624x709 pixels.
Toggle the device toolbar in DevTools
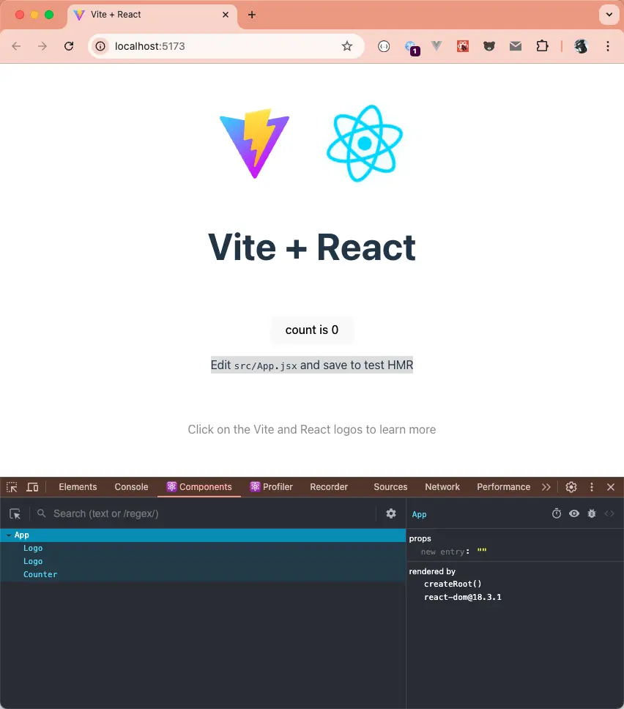32,487
